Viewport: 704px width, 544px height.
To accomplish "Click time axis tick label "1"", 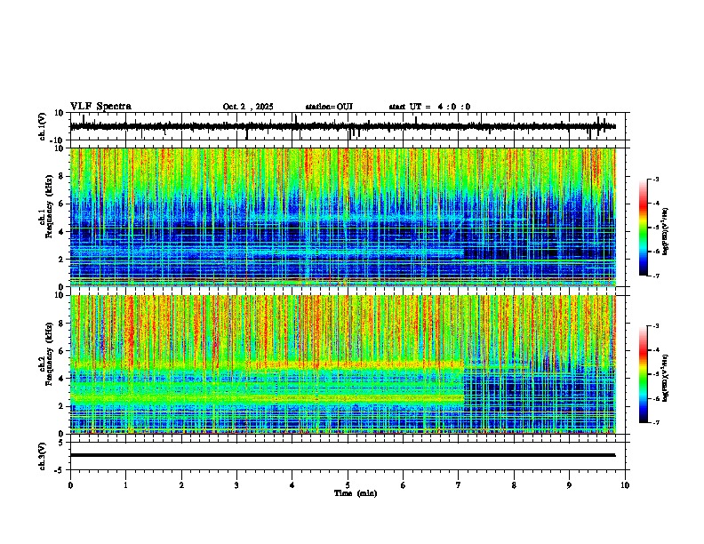I will pyautogui.click(x=125, y=485).
